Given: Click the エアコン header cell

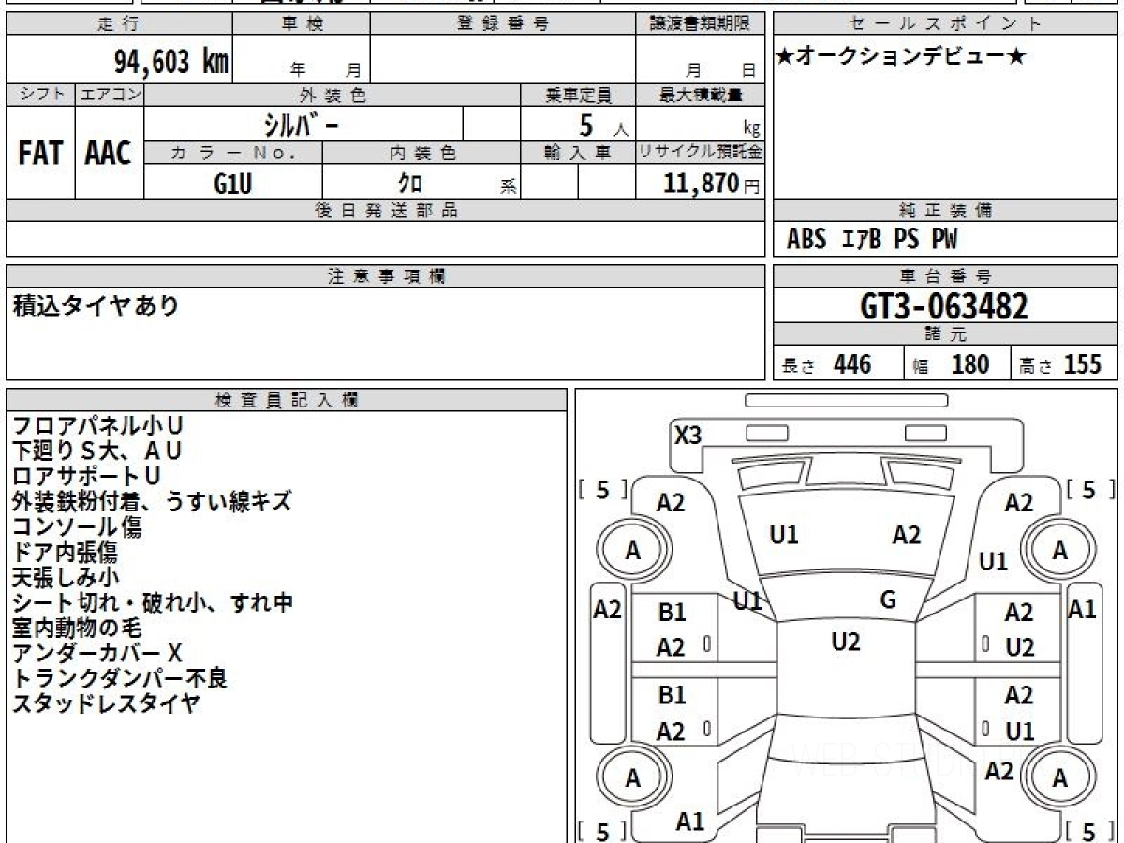Looking at the screenshot, I should click(110, 95).
